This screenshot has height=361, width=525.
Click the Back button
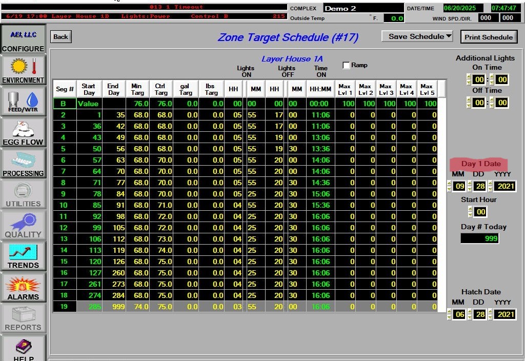pyautogui.click(x=60, y=36)
